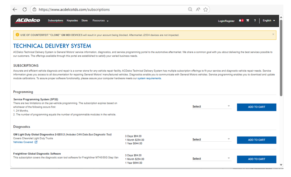The height and width of the screenshot is (177, 291).
Task: Click the Service Programming System (SPS2) title
Action: tap(36, 99)
